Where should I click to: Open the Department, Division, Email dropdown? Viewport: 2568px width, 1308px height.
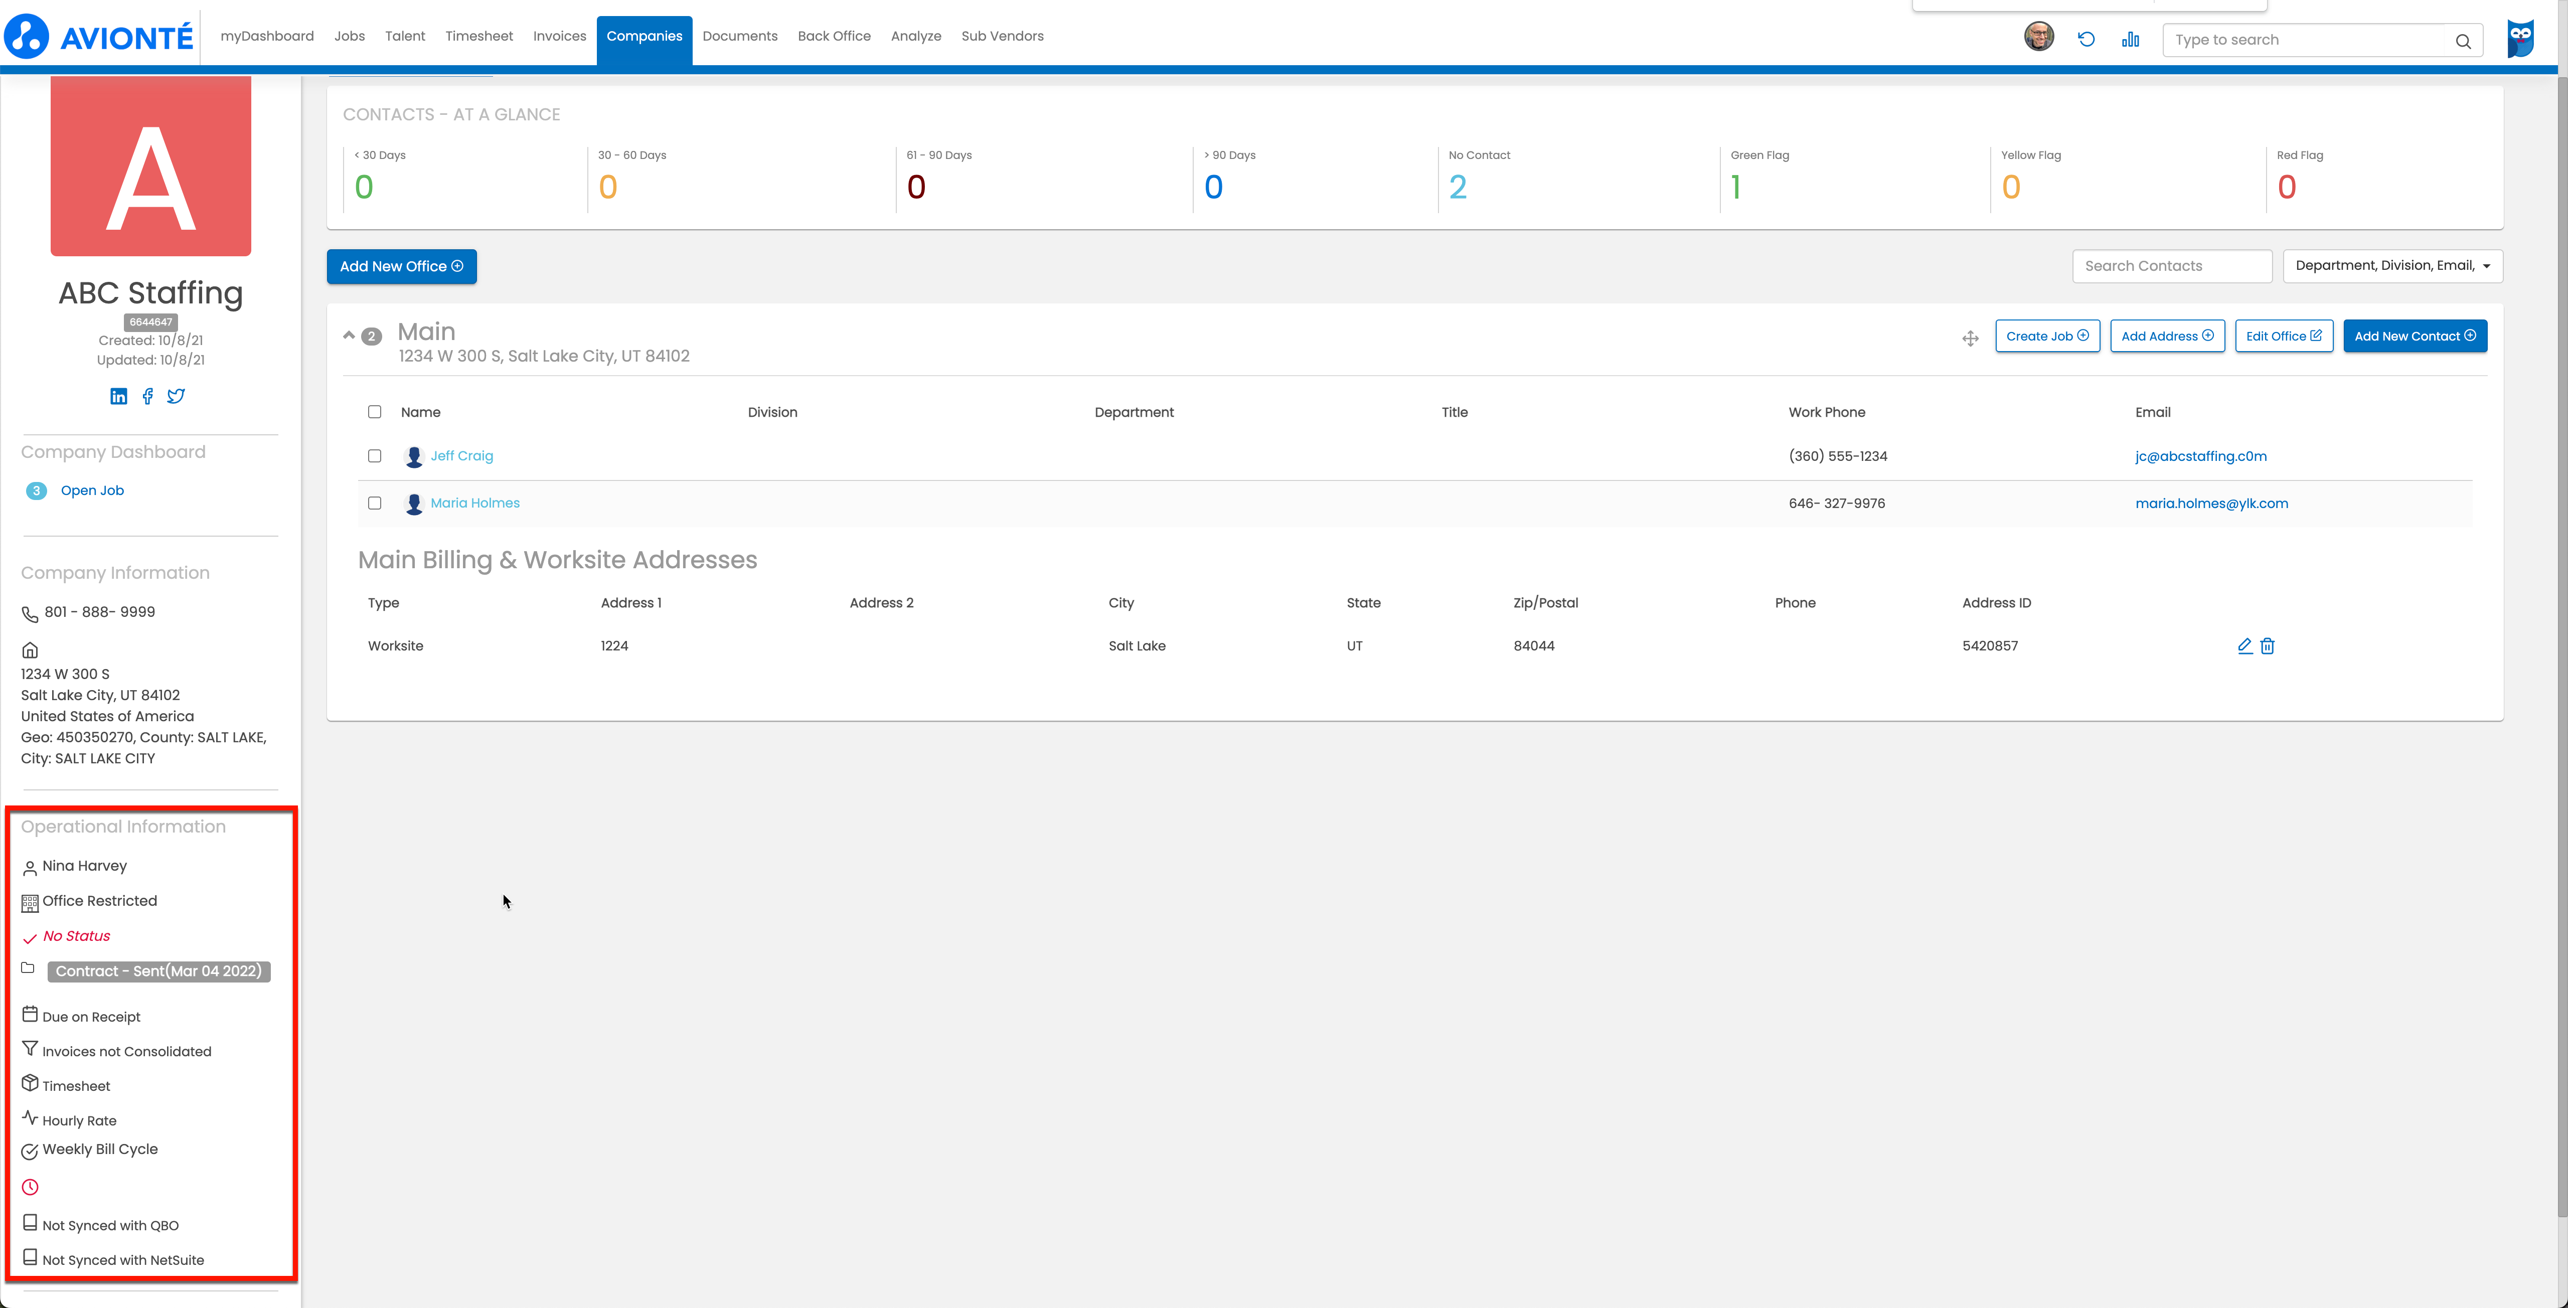pos(2392,266)
